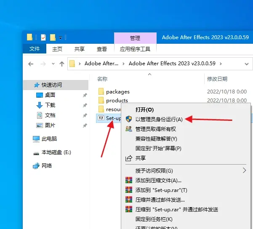Open 文档 in the navigation pane

coord(50,115)
